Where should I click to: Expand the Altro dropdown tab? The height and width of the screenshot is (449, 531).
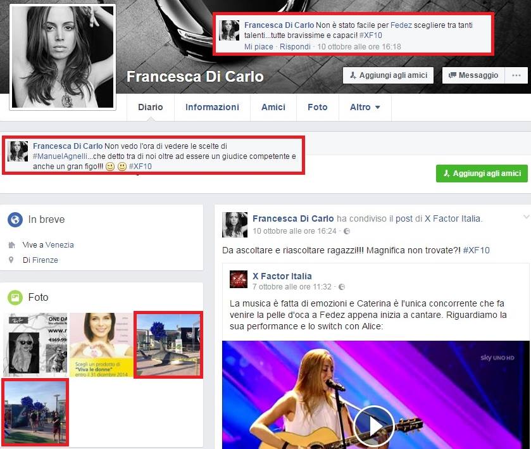tap(365, 108)
